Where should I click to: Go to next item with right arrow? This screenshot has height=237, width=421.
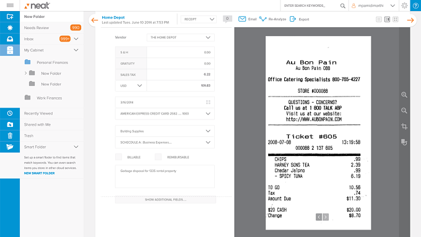[410, 20]
